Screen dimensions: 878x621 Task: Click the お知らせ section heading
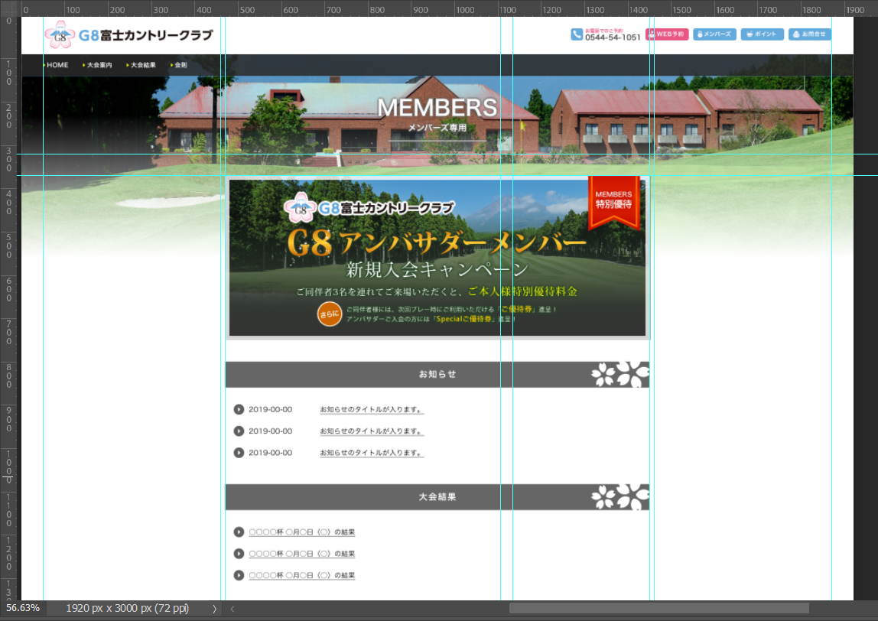click(x=437, y=374)
